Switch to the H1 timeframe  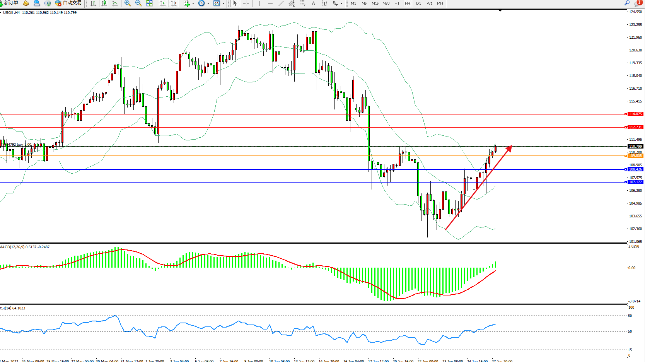click(397, 3)
